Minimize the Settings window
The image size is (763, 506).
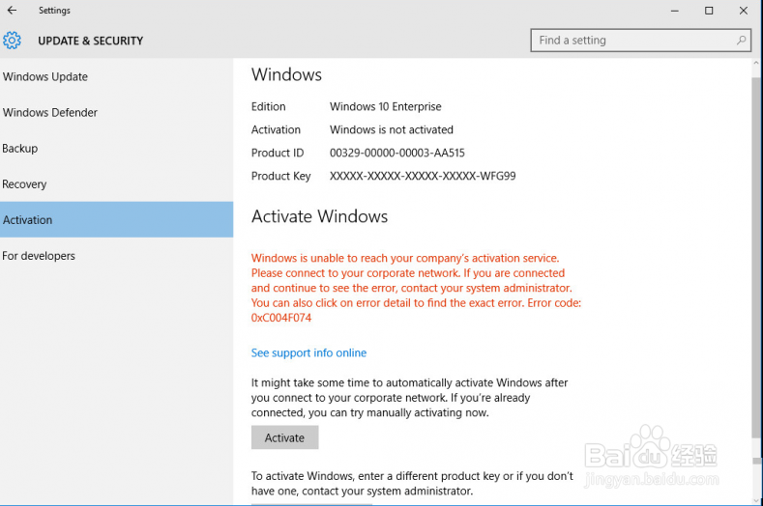[674, 11]
